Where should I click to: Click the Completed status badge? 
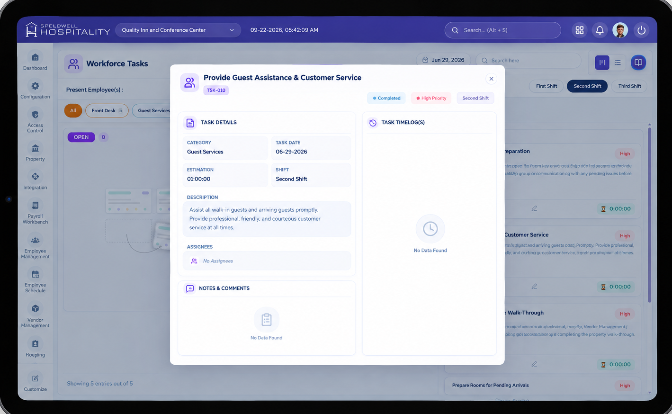[x=386, y=98]
